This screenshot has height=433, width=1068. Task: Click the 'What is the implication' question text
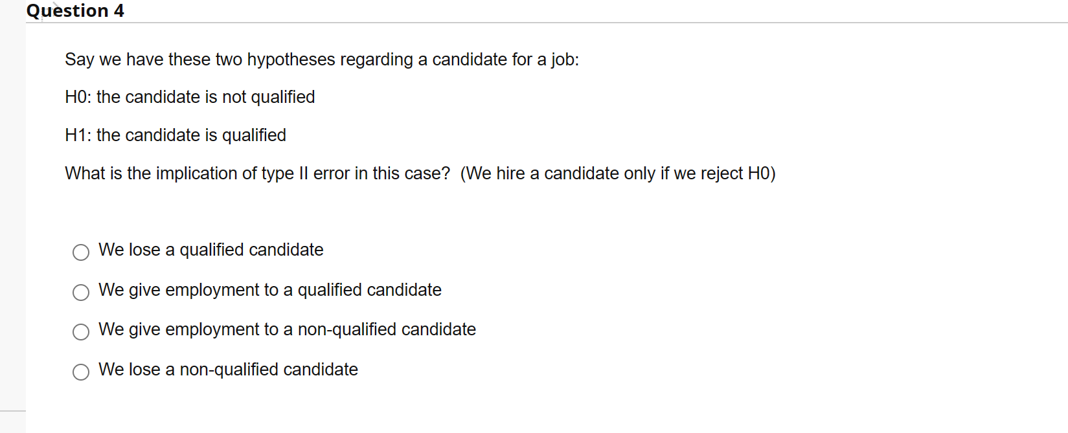tap(257, 173)
